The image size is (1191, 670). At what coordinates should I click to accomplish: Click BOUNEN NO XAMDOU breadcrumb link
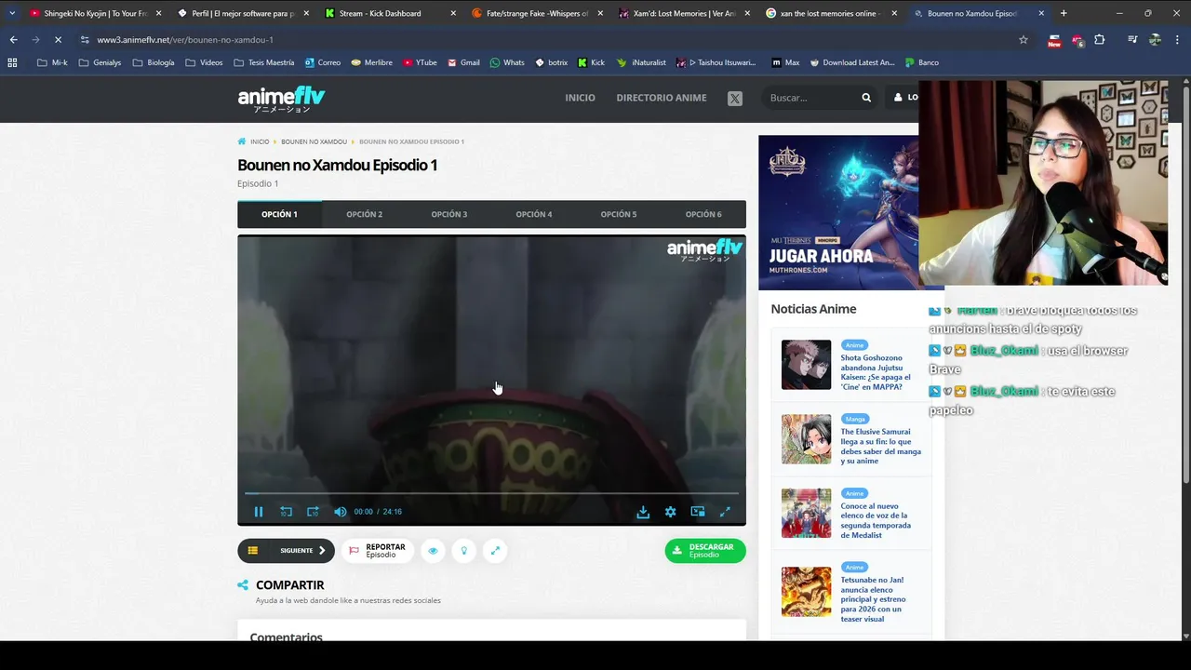pyautogui.click(x=314, y=141)
